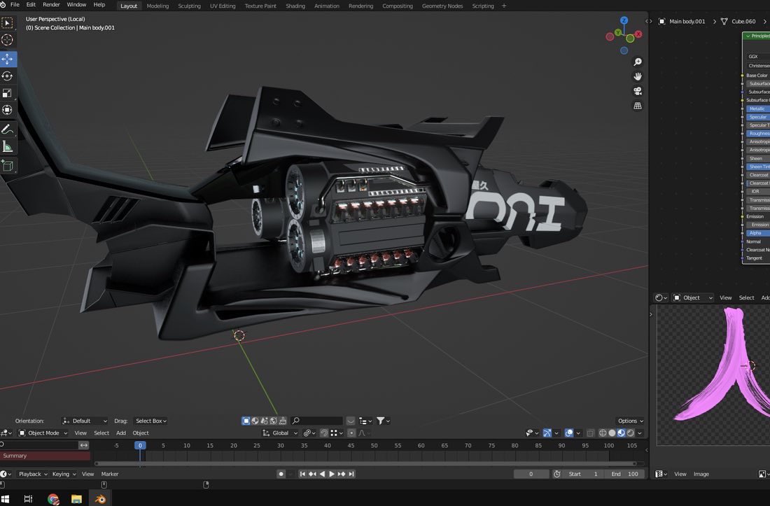Select the Add Cube tool

click(8, 165)
